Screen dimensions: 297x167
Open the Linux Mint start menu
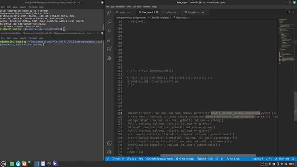[x=3, y=164]
